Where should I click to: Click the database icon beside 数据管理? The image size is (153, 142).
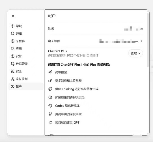pos(12,64)
